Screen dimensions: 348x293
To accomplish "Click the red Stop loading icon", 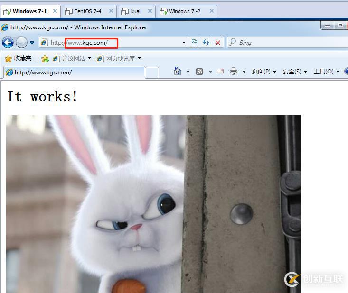I will [218, 42].
